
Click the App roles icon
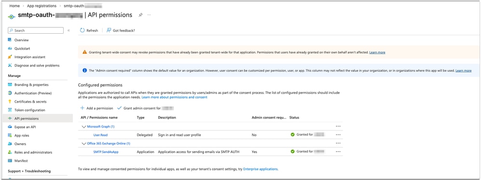tap(10, 135)
